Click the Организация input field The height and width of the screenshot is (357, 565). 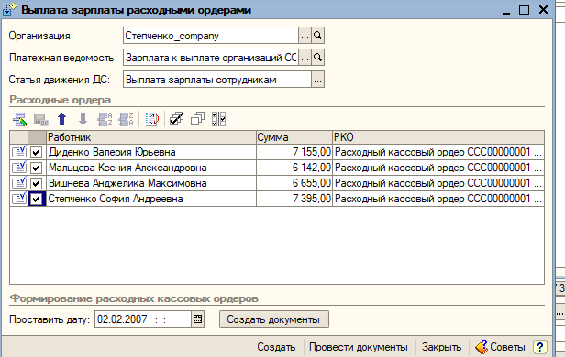[211, 36]
